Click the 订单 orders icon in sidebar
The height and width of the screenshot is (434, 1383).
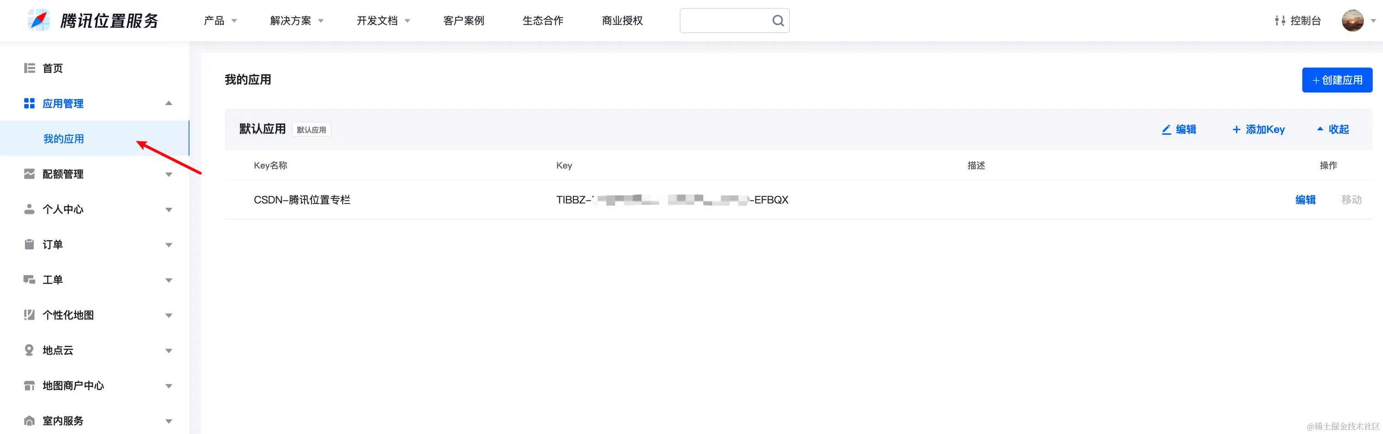(29, 244)
